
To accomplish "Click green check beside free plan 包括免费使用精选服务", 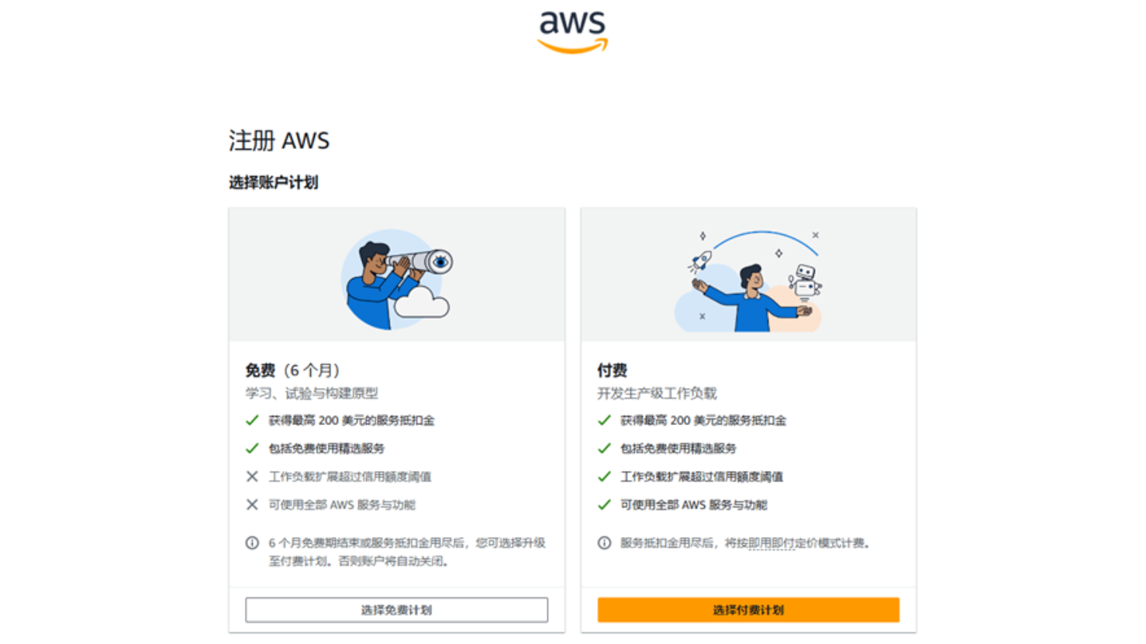I will 252,448.
